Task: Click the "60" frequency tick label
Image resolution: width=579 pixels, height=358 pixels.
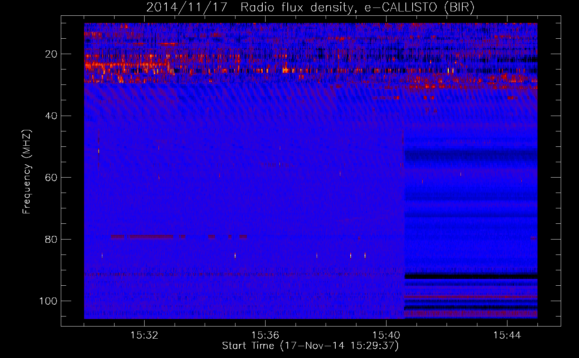Action: pos(51,178)
